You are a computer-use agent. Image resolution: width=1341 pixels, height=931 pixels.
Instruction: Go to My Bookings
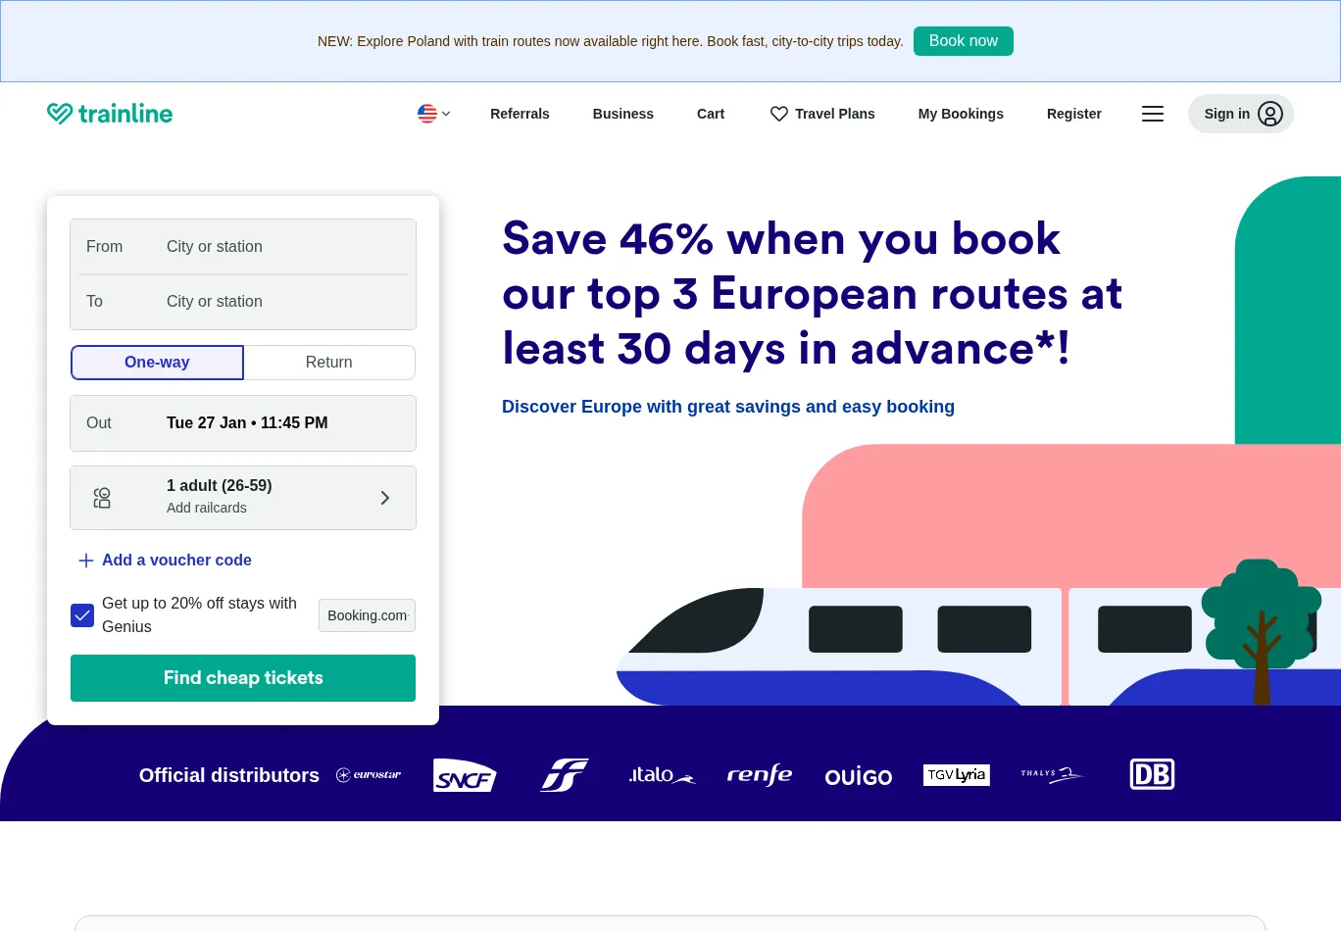961,114
